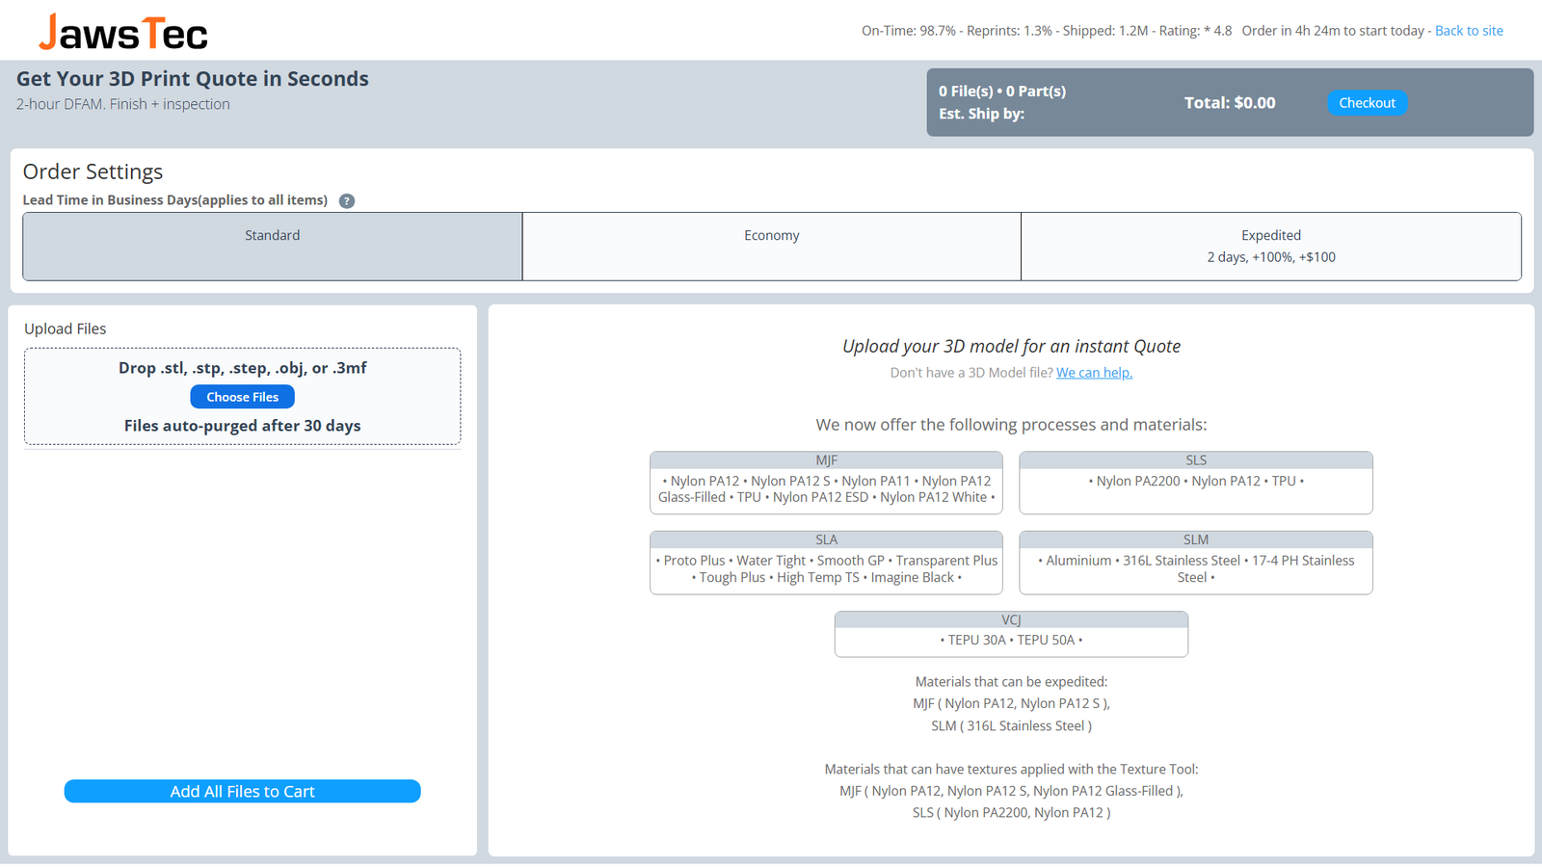Choose the Economy lead time option
This screenshot has height=867, width=1542.
tap(772, 247)
